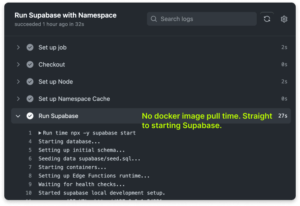Expand the Set up Namespace Cache step

pos(18,99)
